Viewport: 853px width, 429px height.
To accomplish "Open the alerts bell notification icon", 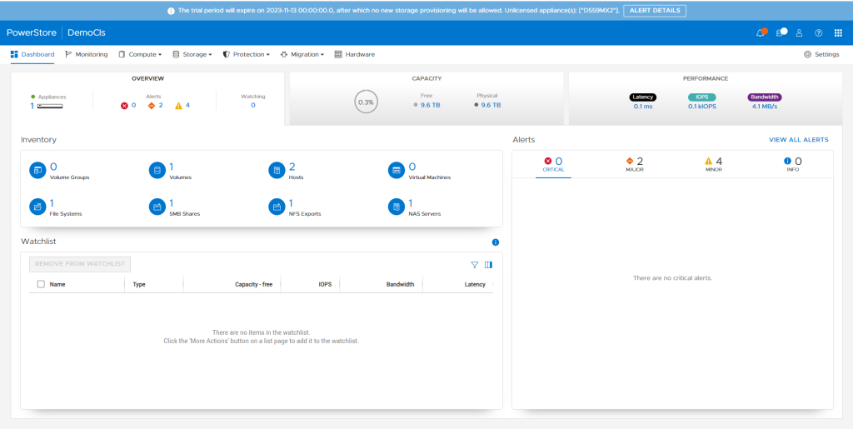I will click(x=760, y=32).
